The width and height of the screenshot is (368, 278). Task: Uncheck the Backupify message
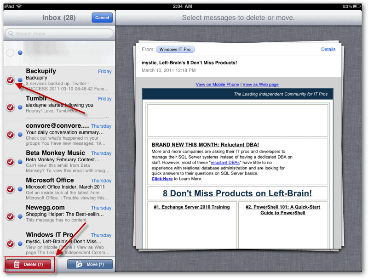coord(10,80)
